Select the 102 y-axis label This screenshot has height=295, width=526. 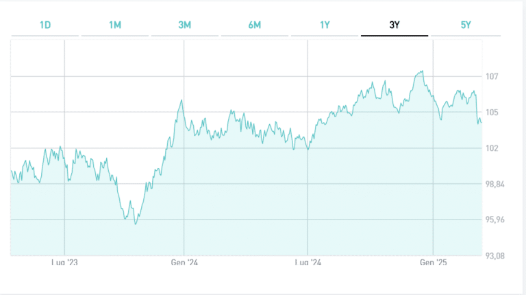492,148
